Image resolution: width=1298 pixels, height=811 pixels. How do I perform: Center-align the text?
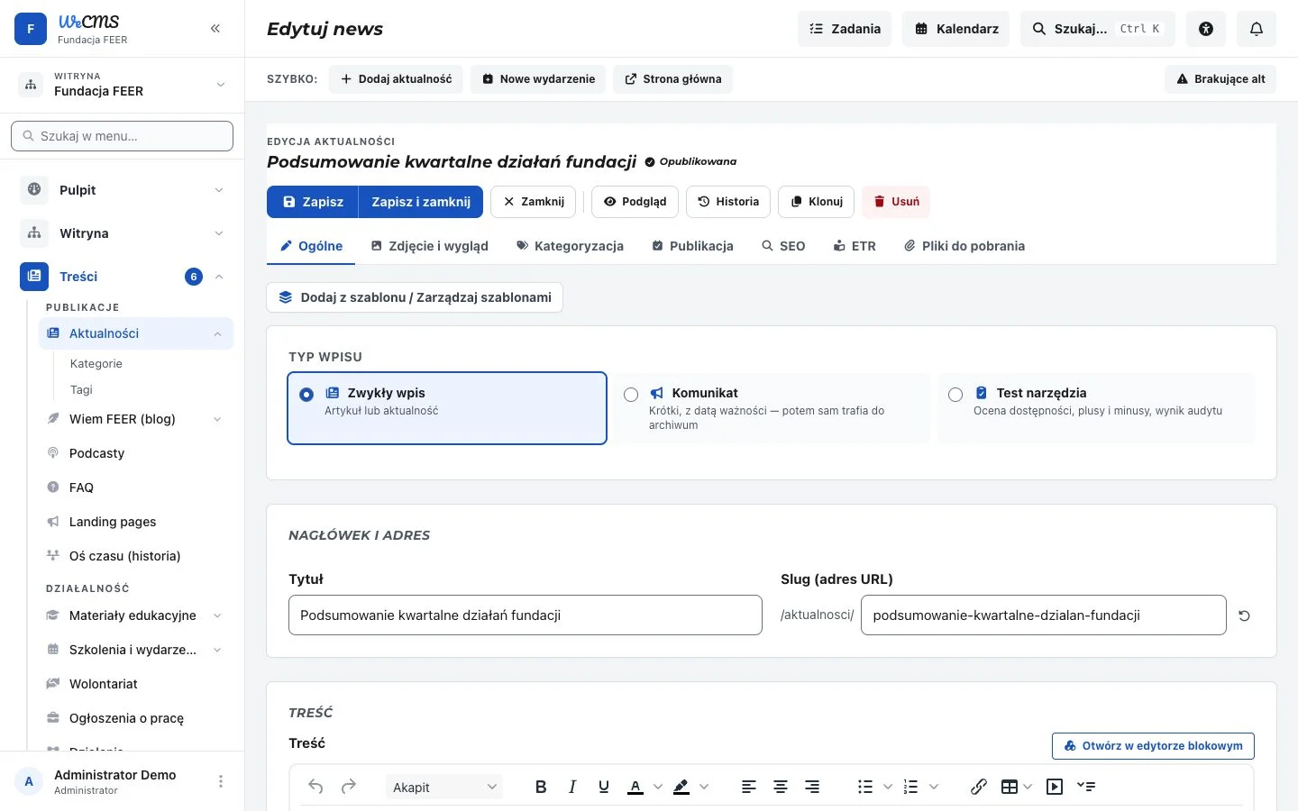(781, 787)
